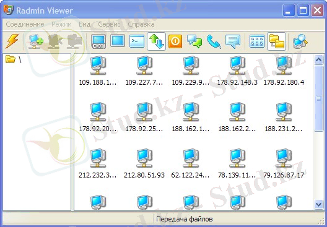Image resolution: width=327 pixels, height=227 pixels.
Task: Select computer 109.227.7...
Action: click(144, 71)
